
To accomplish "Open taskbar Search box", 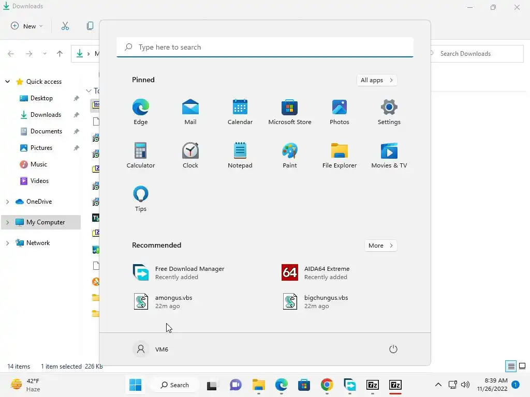I will coord(175,385).
